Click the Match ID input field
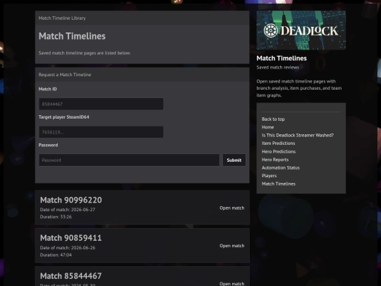 101,104
